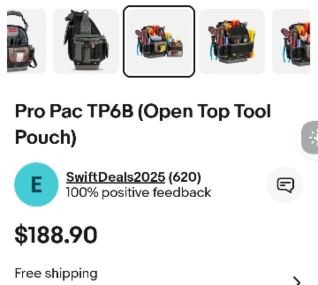The height and width of the screenshot is (285, 318).
Task: Open the message seller chat icon
Action: (286, 185)
